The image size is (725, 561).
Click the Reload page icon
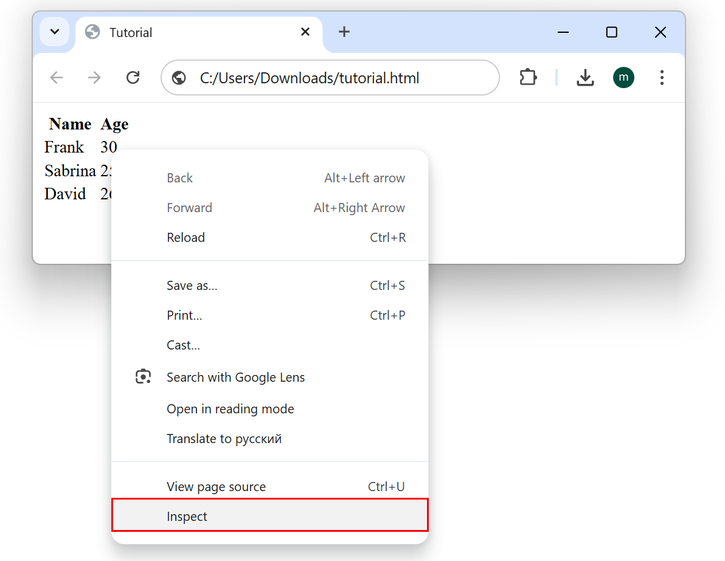click(x=133, y=78)
